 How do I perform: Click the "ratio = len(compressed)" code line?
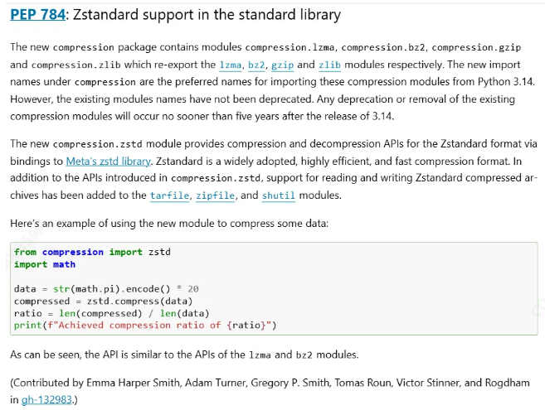[x=112, y=313]
